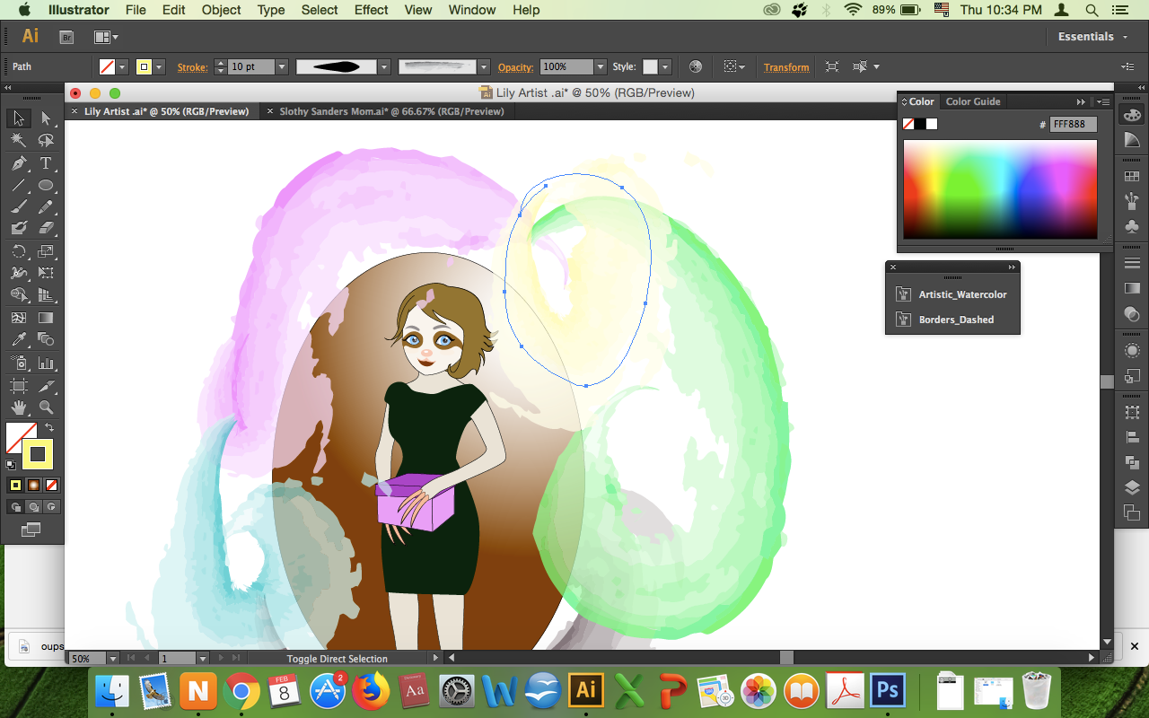
Task: Select the Symbol Sprayer tool
Action: point(18,363)
